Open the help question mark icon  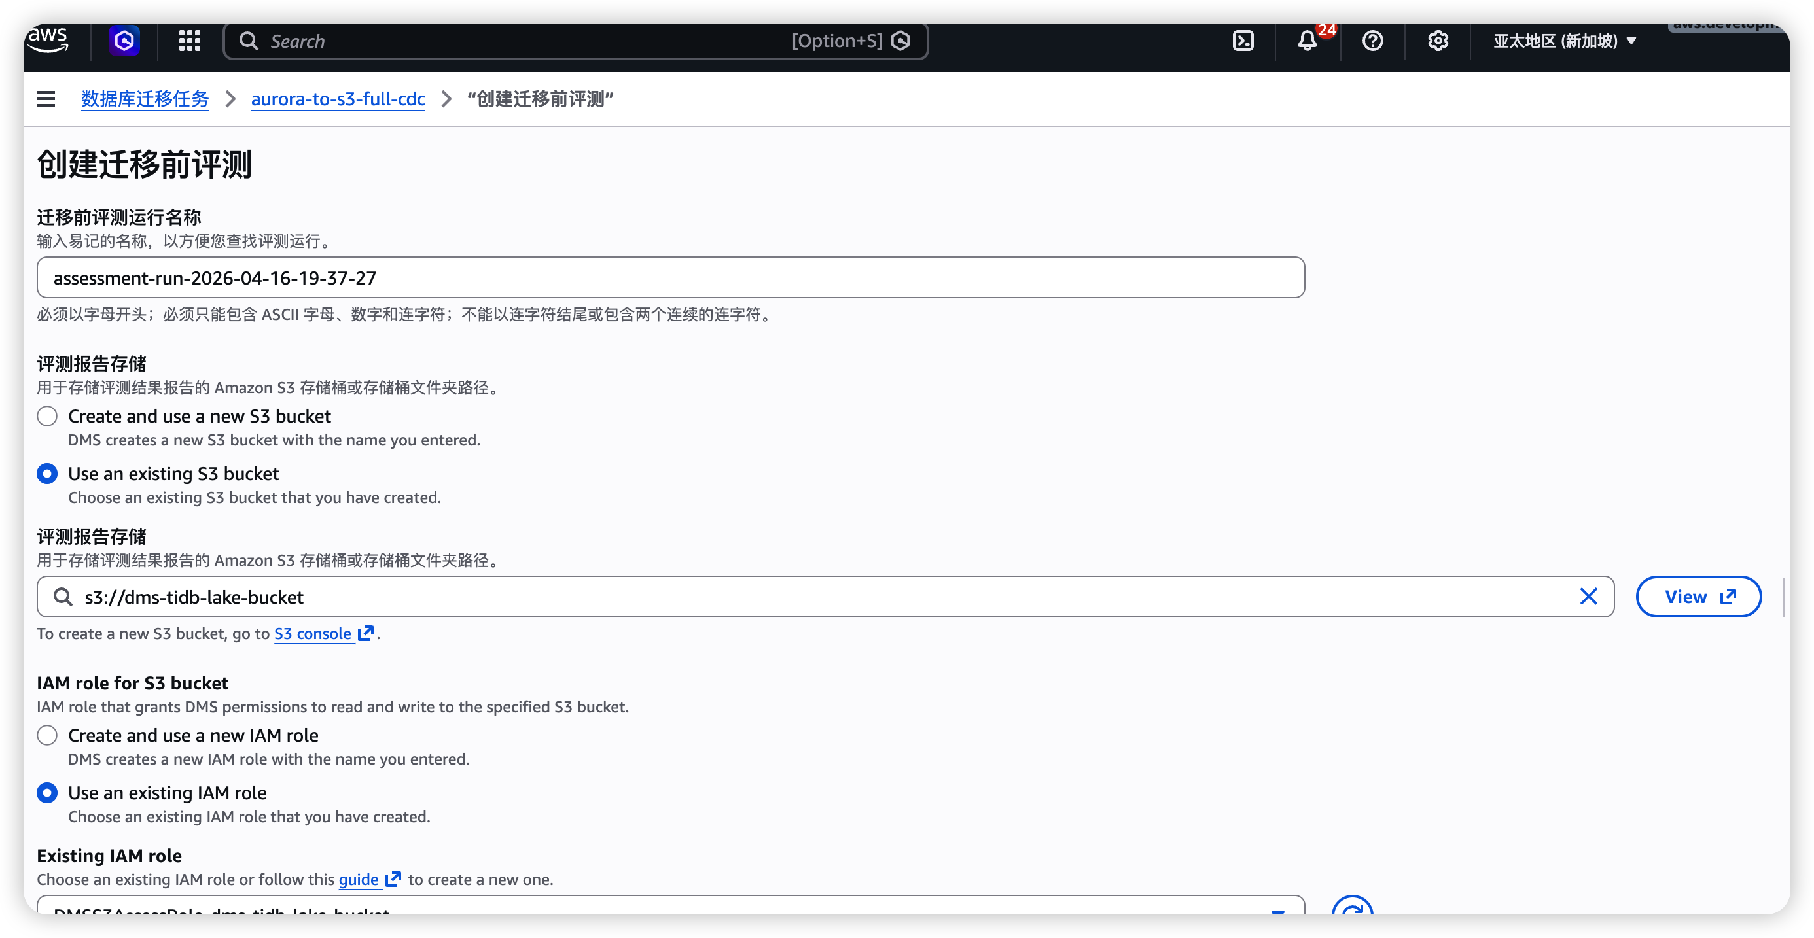click(x=1372, y=40)
